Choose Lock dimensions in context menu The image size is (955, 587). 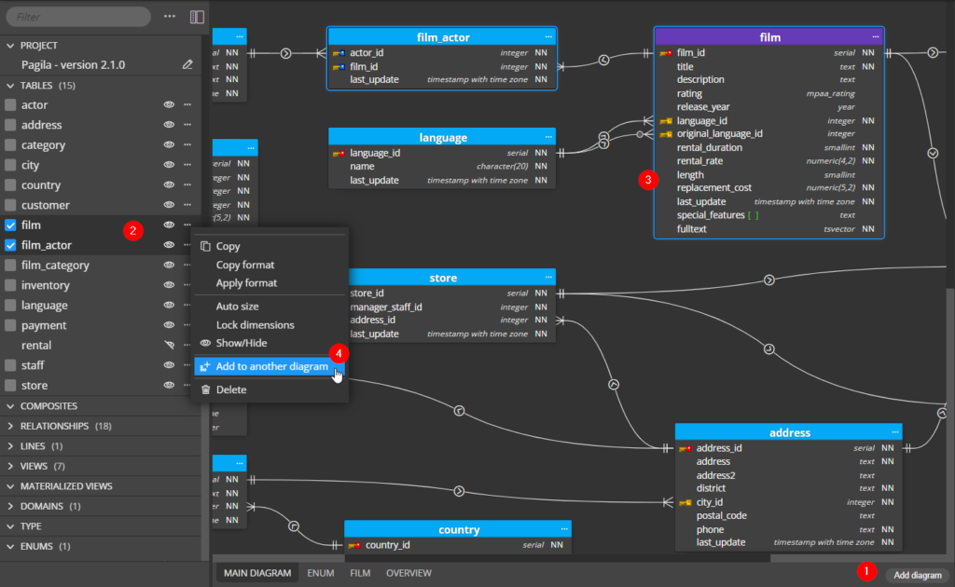tap(270, 325)
